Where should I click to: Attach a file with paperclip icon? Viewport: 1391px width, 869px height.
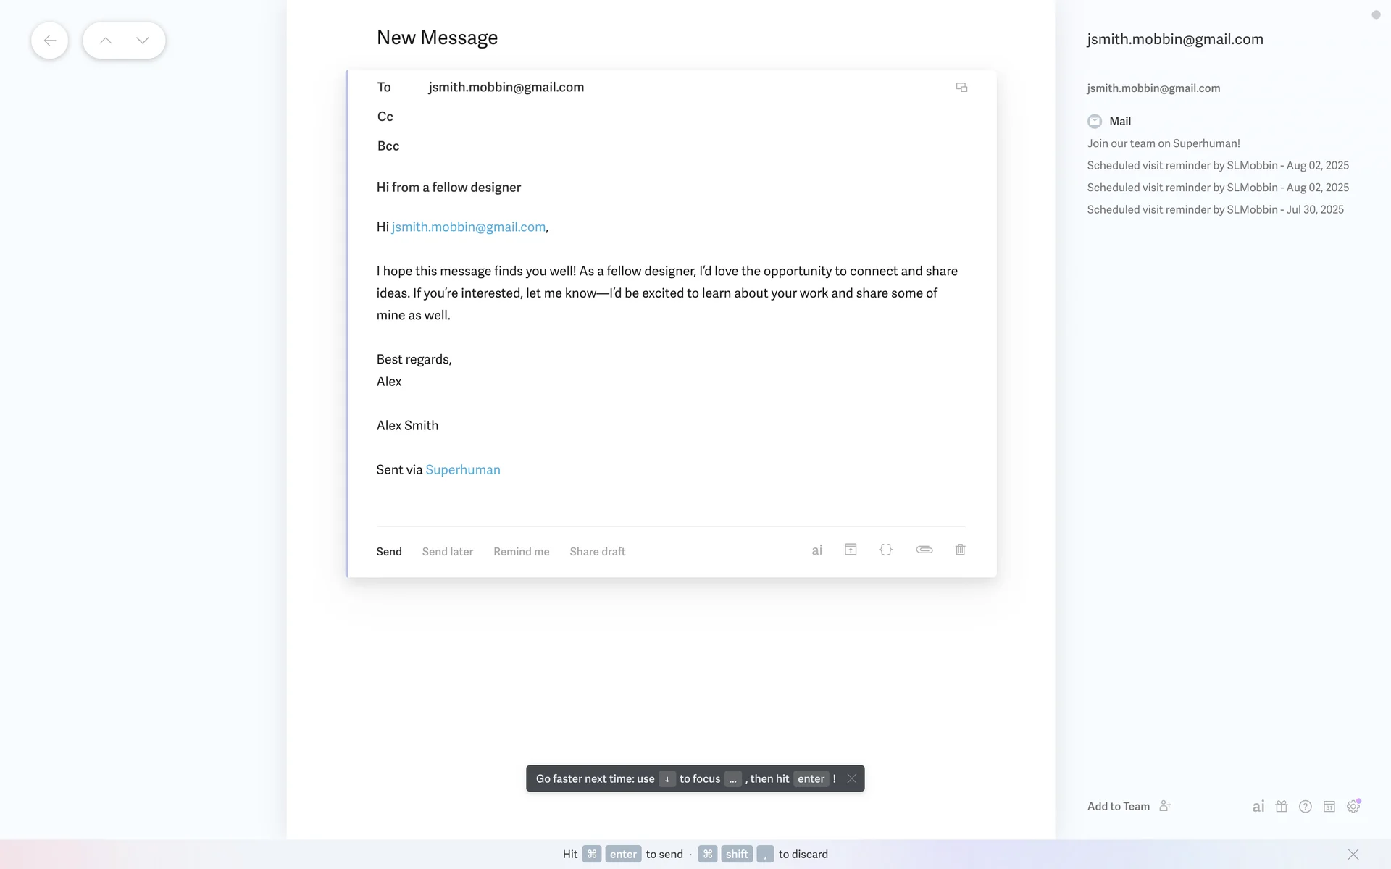coord(924,550)
